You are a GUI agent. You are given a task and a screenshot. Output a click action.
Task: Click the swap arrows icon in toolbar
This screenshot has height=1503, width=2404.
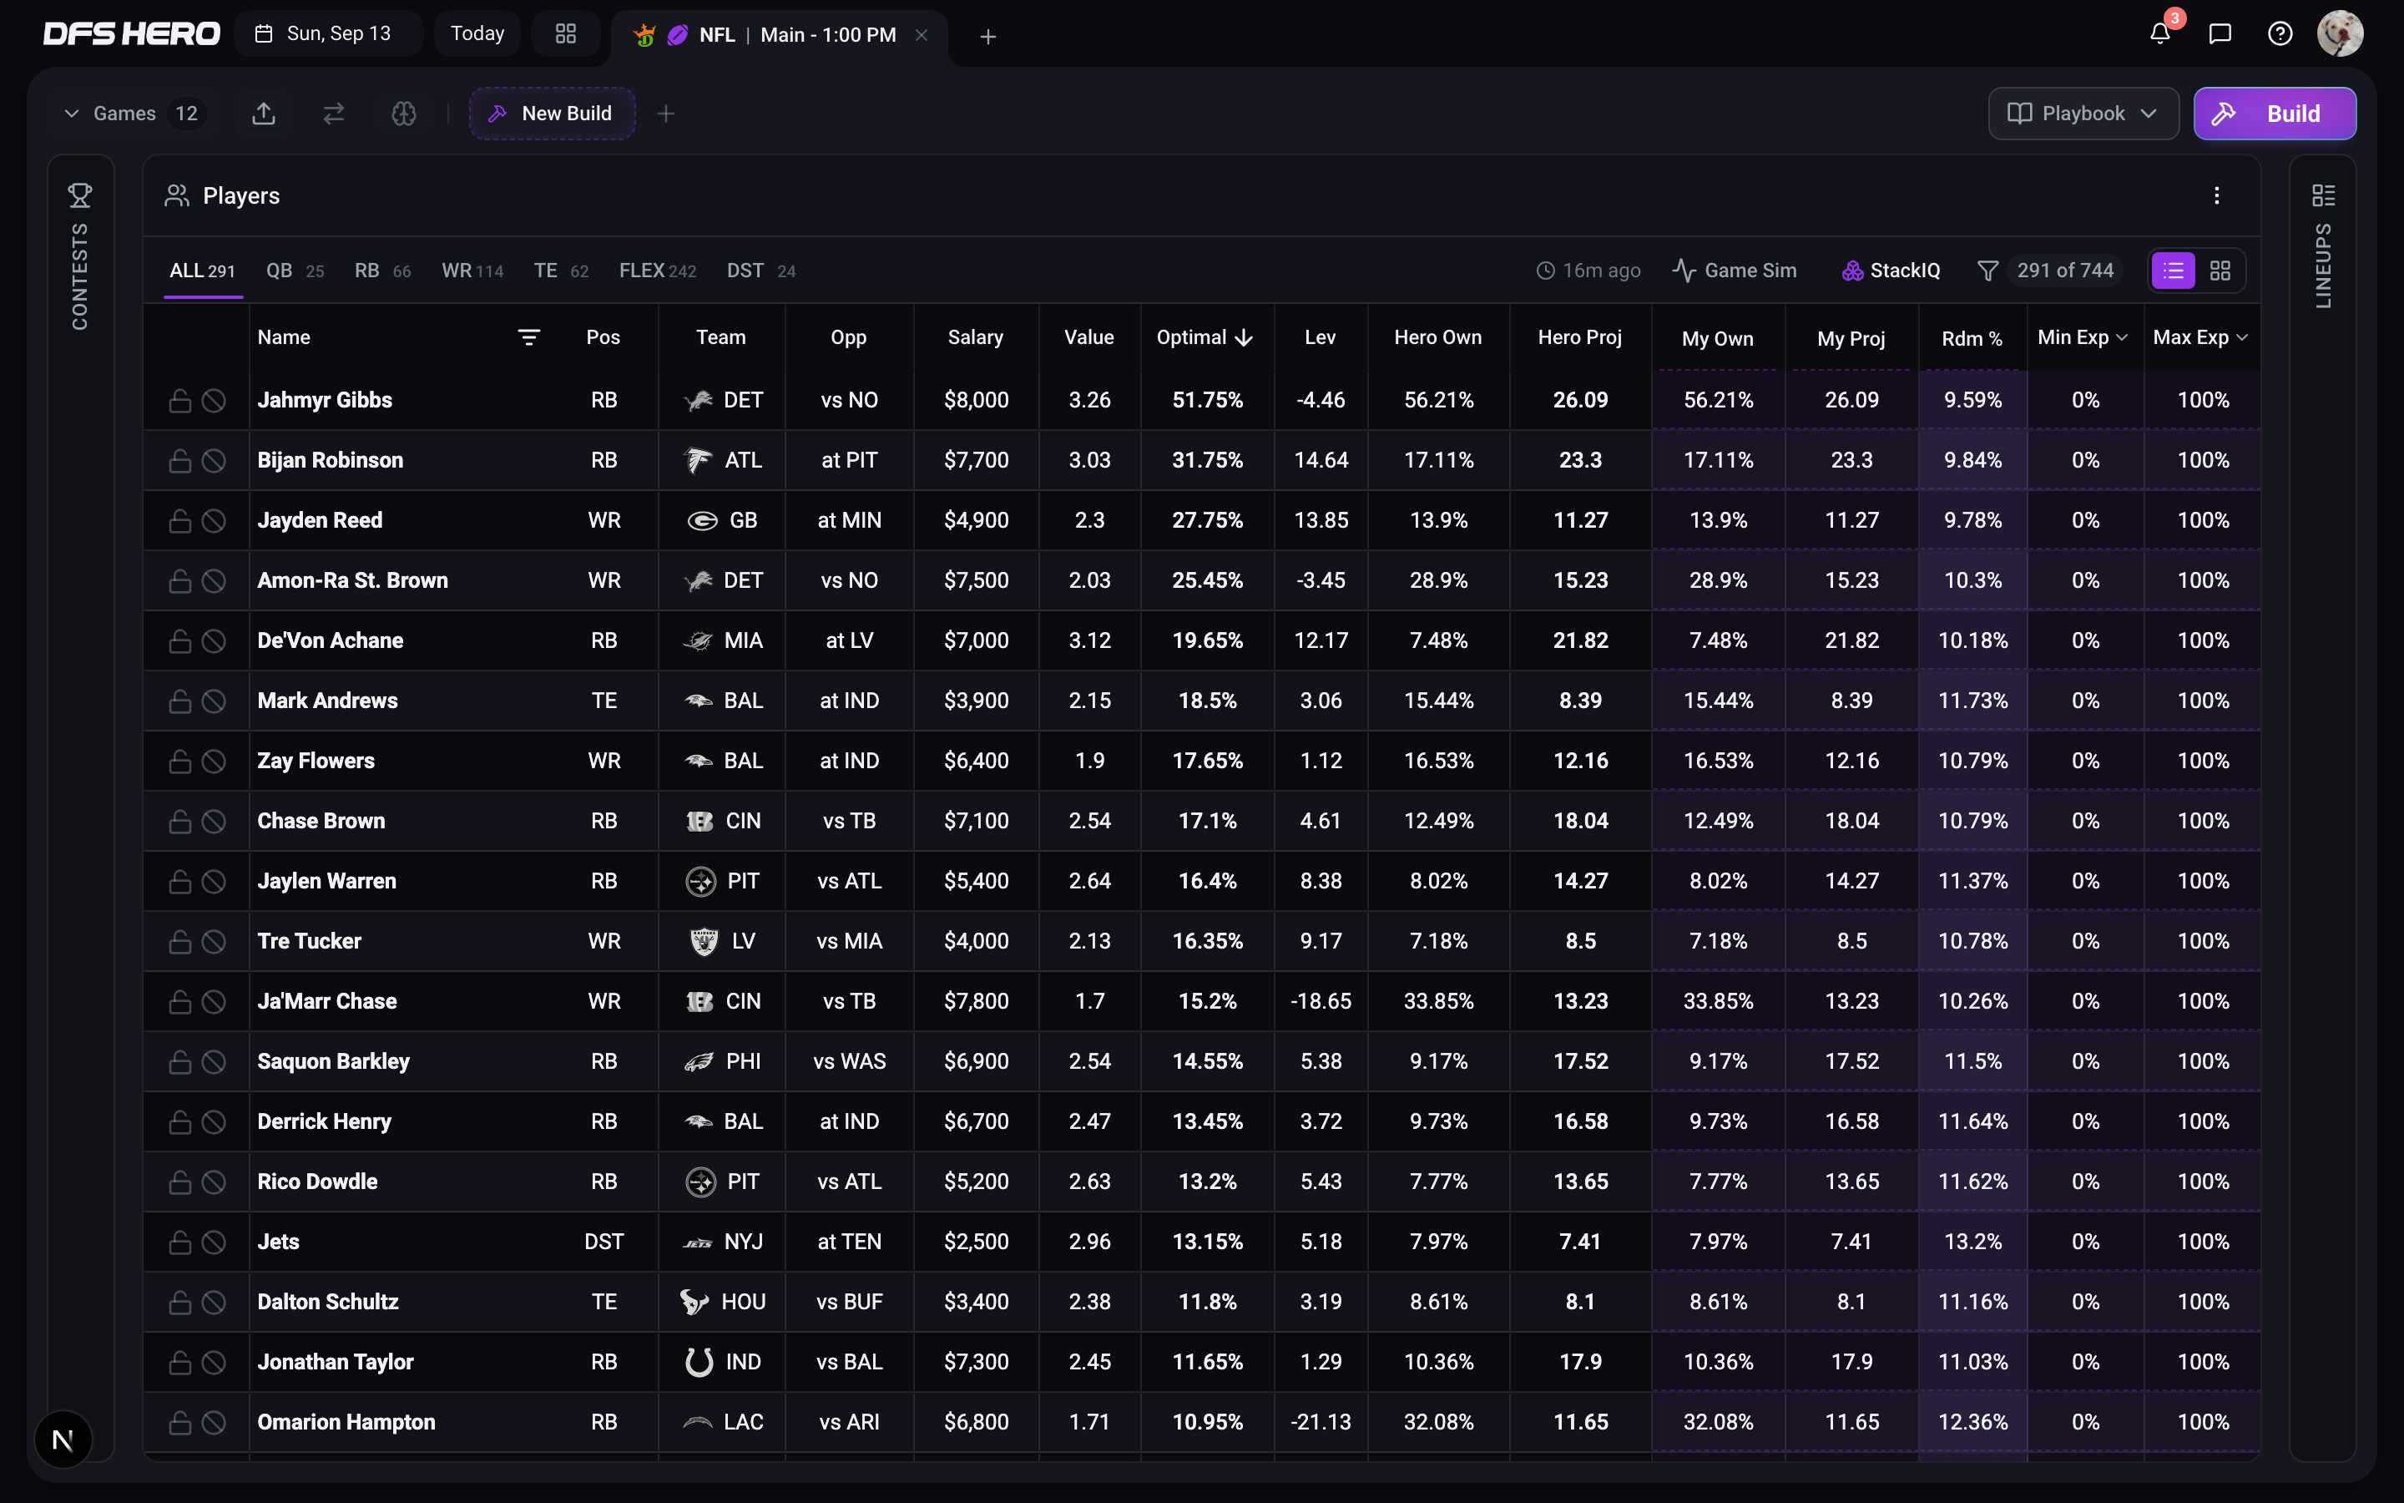[334, 114]
